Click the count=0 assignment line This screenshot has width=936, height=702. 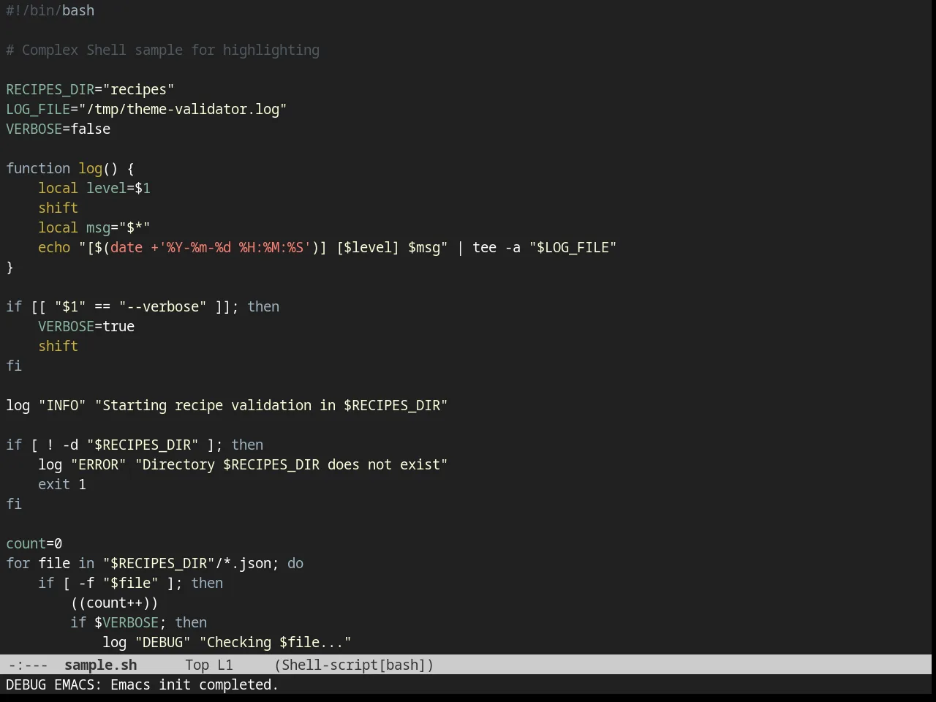pyautogui.click(x=34, y=543)
